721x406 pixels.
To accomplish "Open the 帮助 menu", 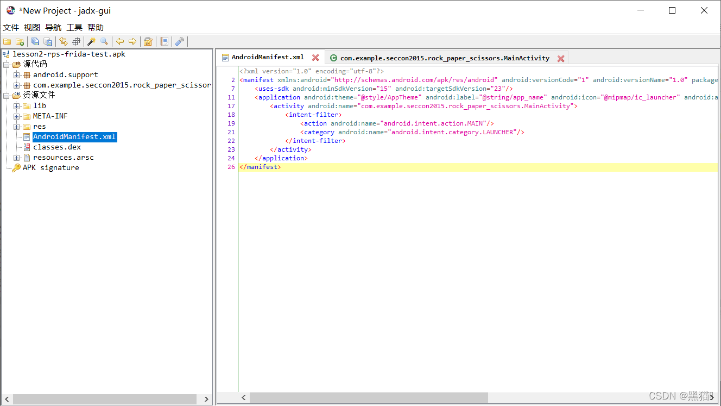I will tap(96, 27).
